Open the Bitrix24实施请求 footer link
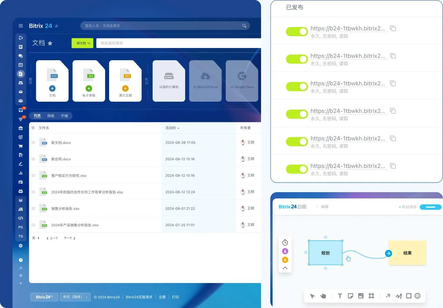 point(139,297)
